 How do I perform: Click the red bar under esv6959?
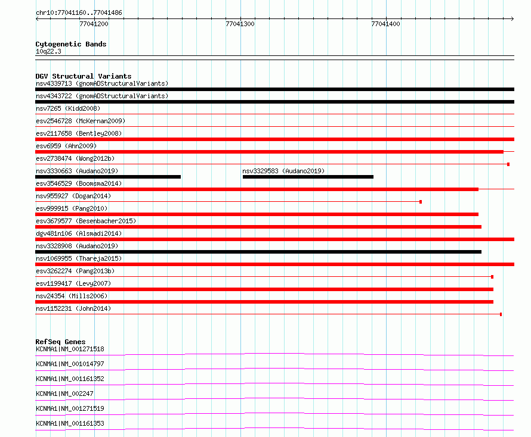click(x=269, y=152)
